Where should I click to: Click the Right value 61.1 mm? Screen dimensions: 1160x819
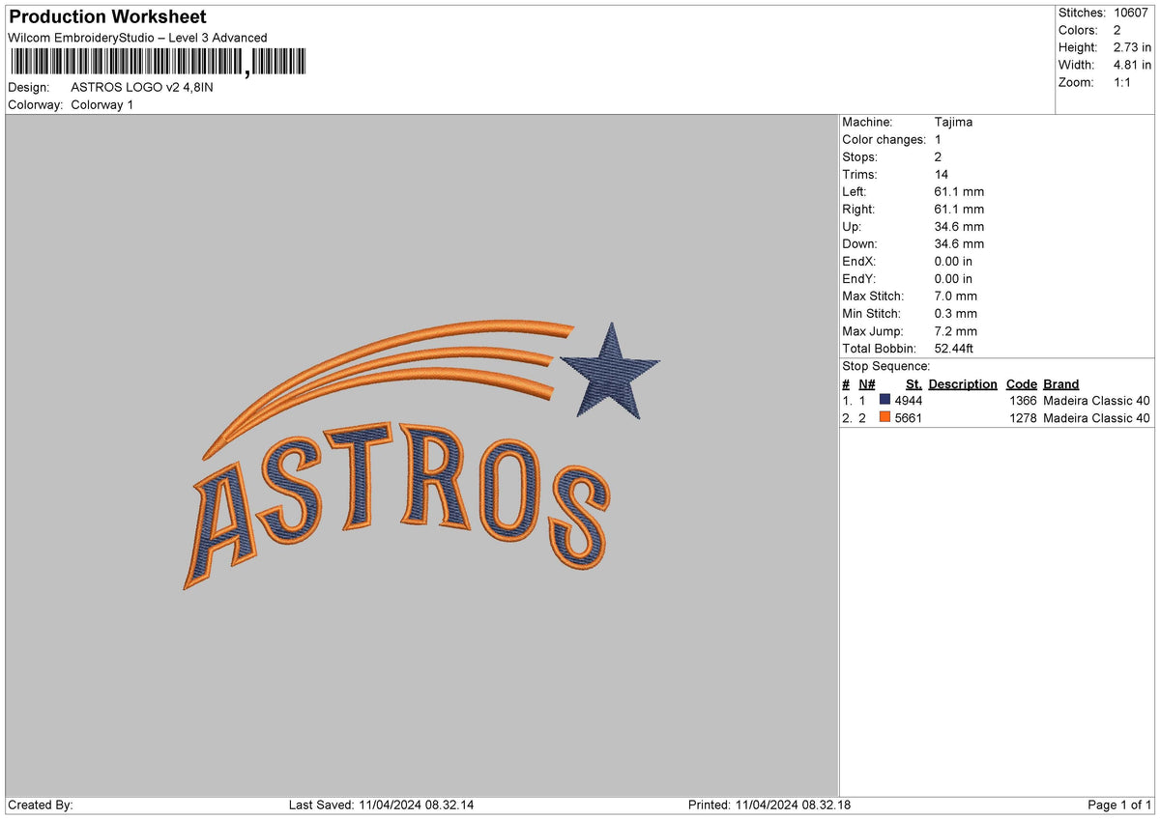[959, 209]
